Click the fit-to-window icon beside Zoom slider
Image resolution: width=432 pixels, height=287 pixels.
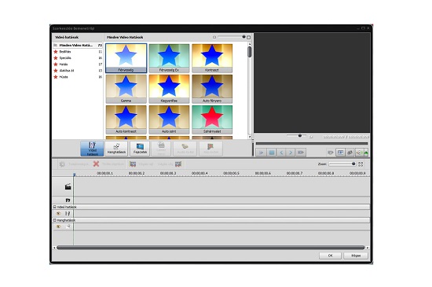tap(361, 164)
